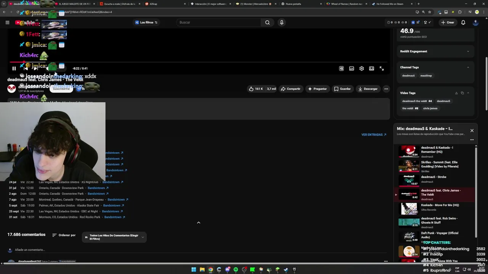The height and width of the screenshot is (274, 488).
Task: Switch to 420cap browser tab
Action: click(x=166, y=4)
